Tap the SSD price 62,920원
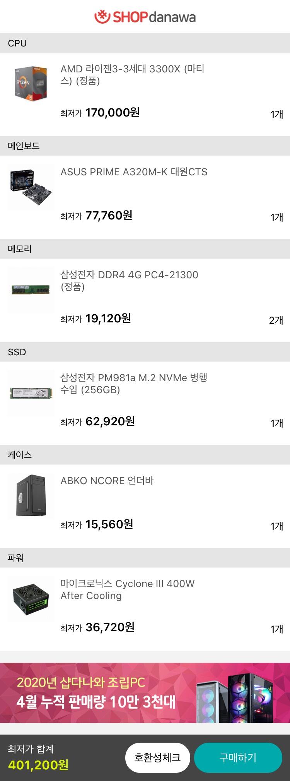290x781 pixels. click(110, 421)
